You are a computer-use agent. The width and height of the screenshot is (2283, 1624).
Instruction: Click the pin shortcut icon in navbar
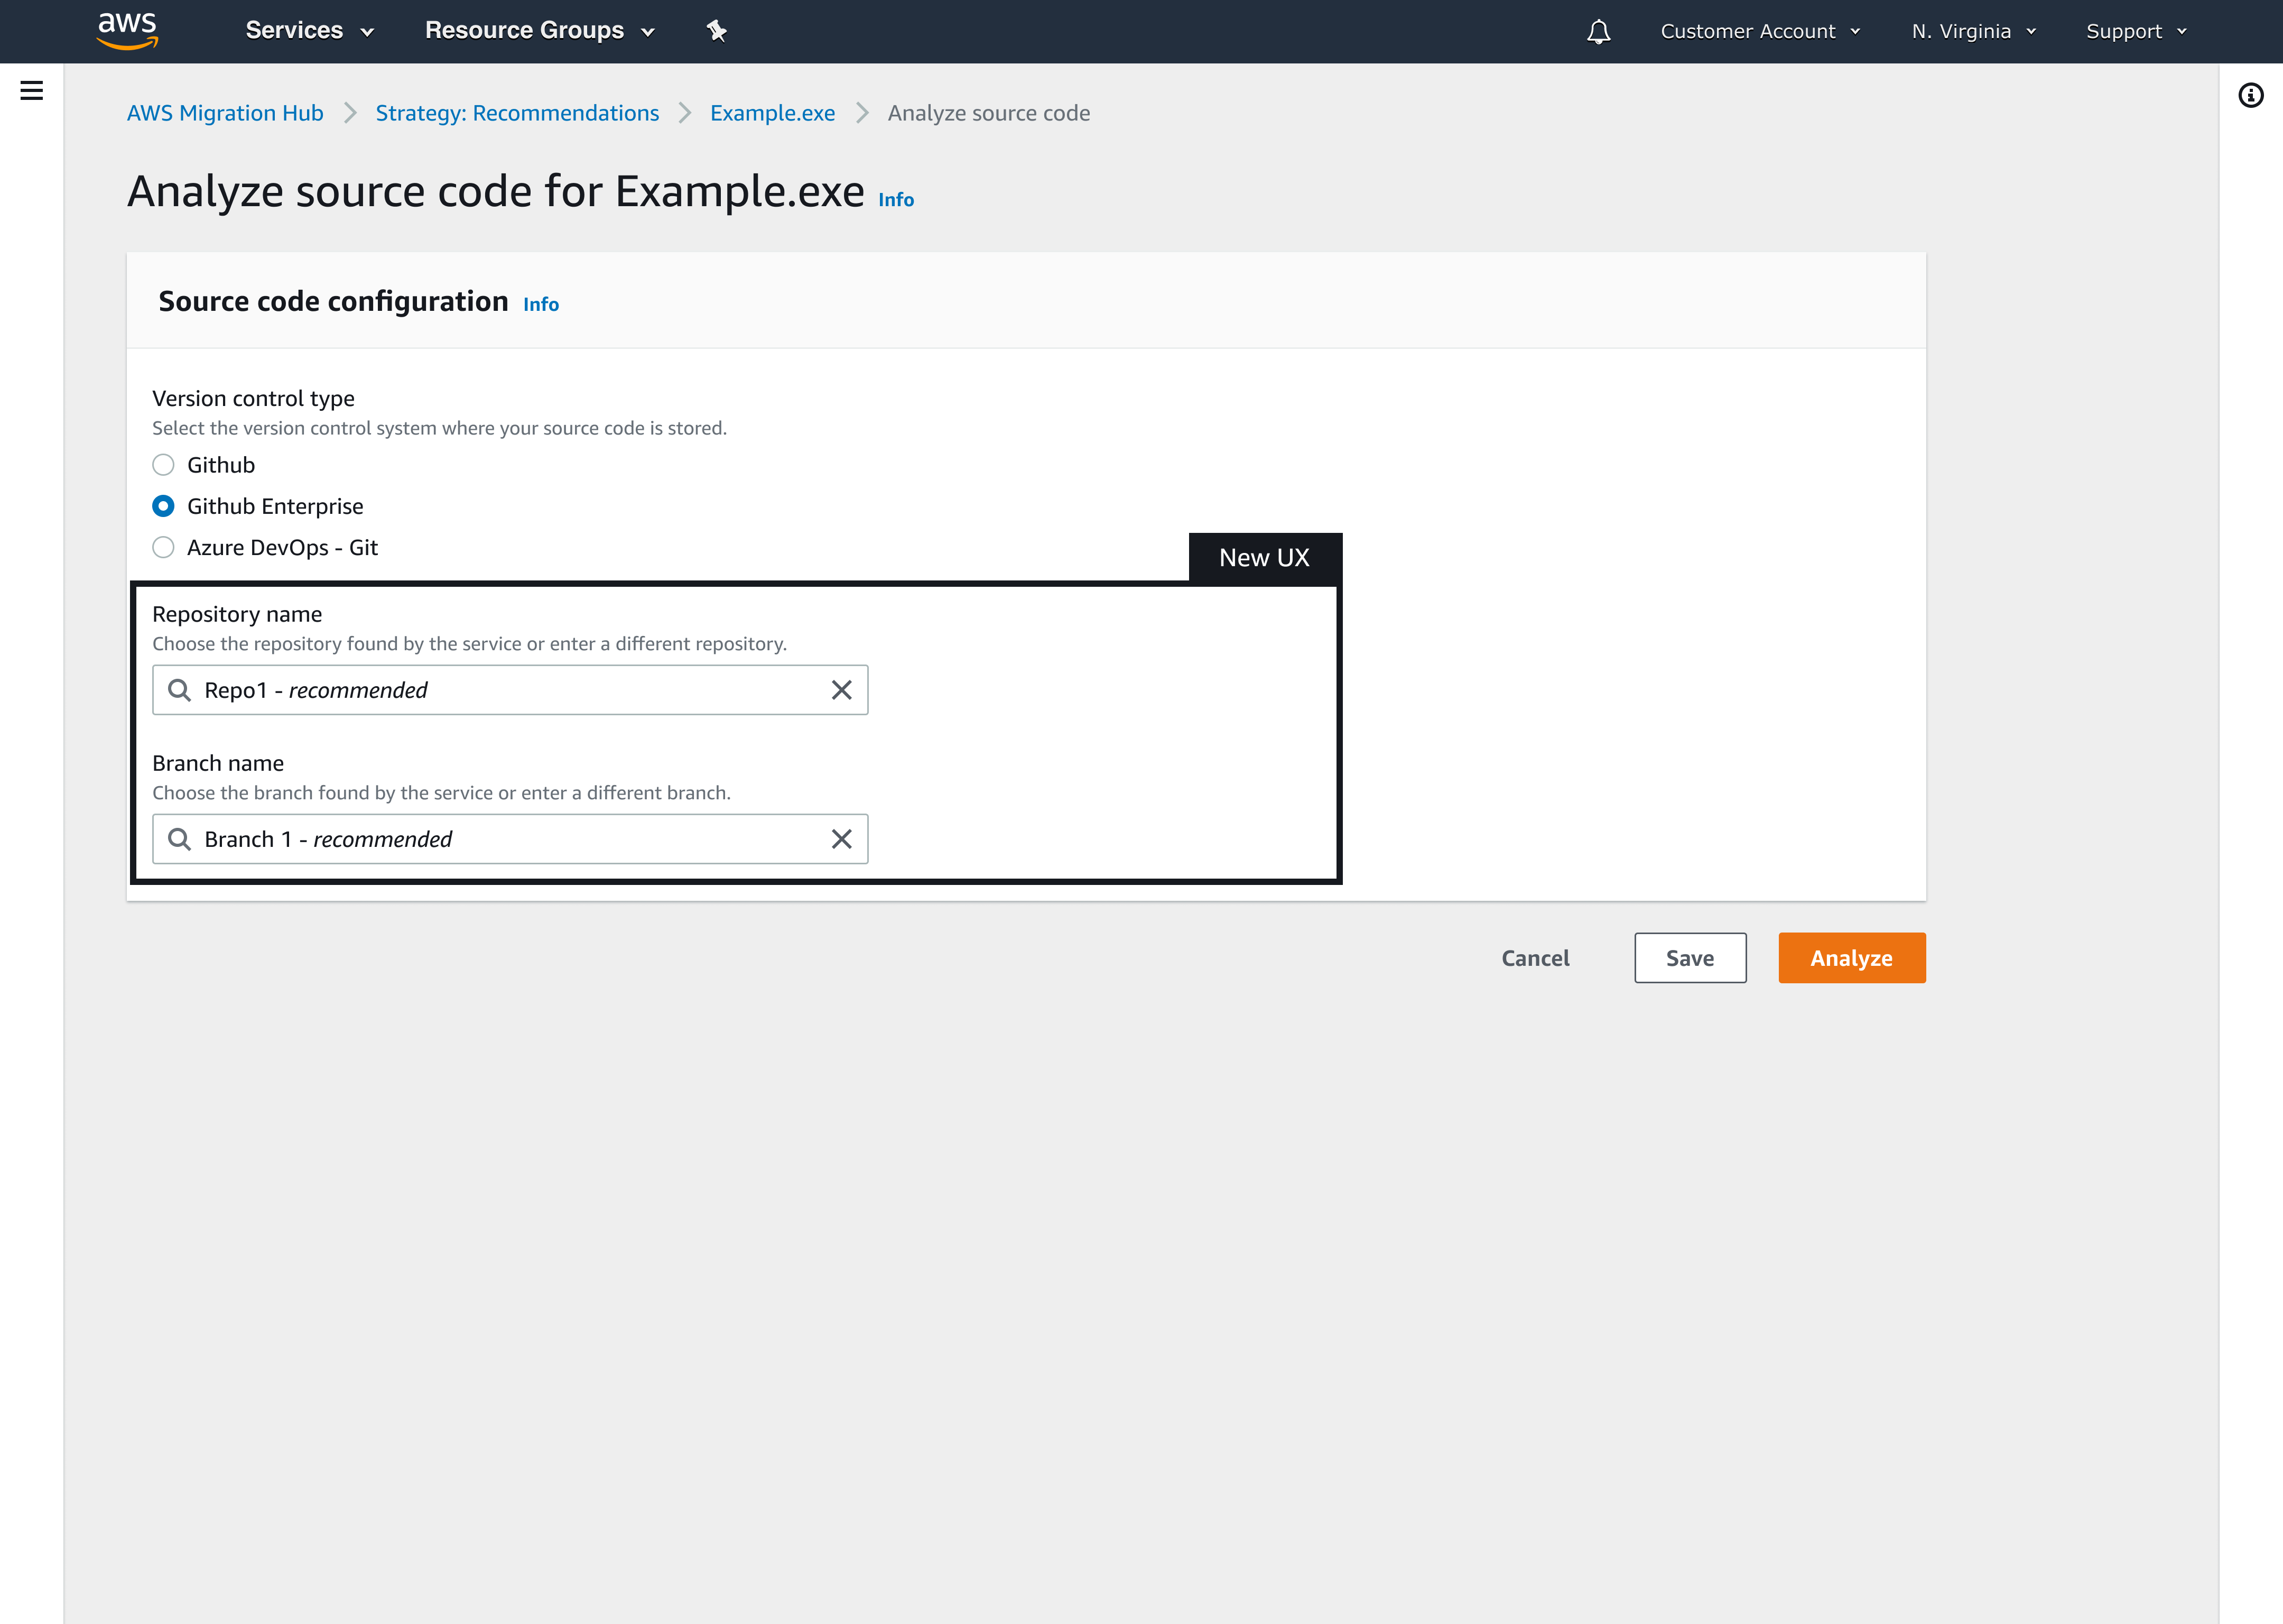point(717,31)
